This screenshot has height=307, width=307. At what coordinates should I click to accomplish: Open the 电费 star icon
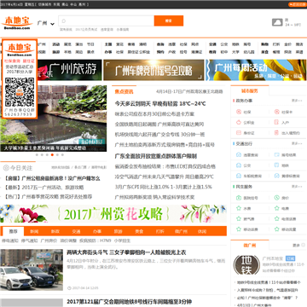pos(276,208)
